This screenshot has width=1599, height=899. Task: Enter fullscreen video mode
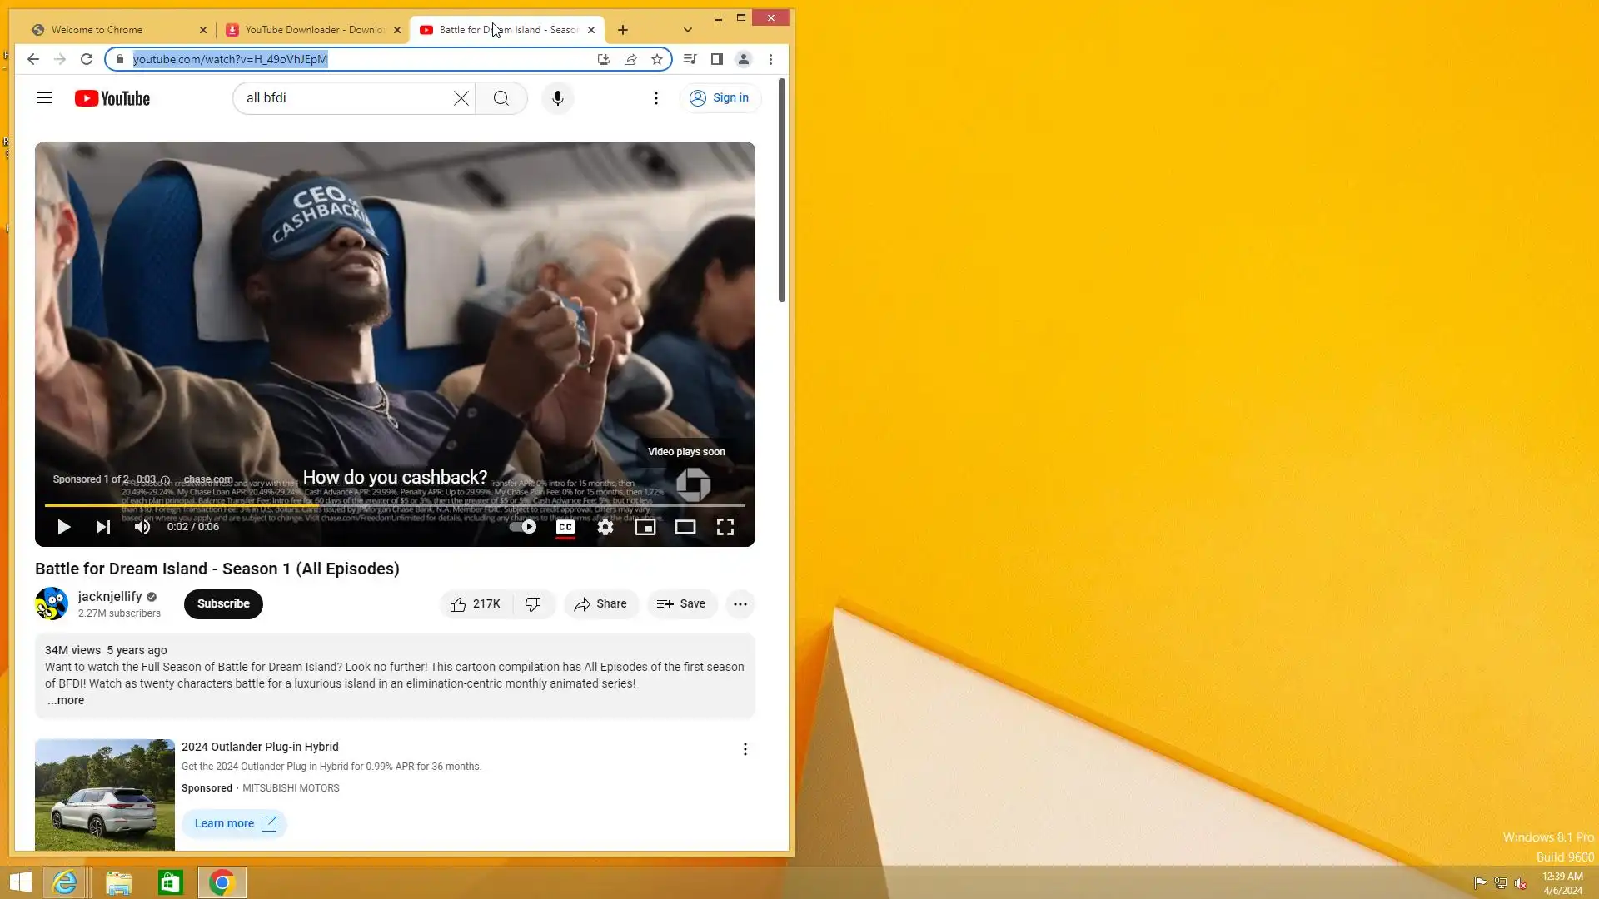[x=725, y=527]
